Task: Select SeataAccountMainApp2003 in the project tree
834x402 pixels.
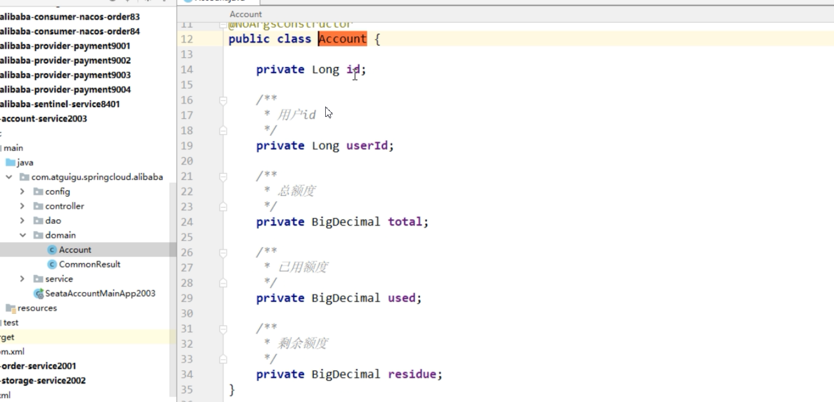Action: 100,293
